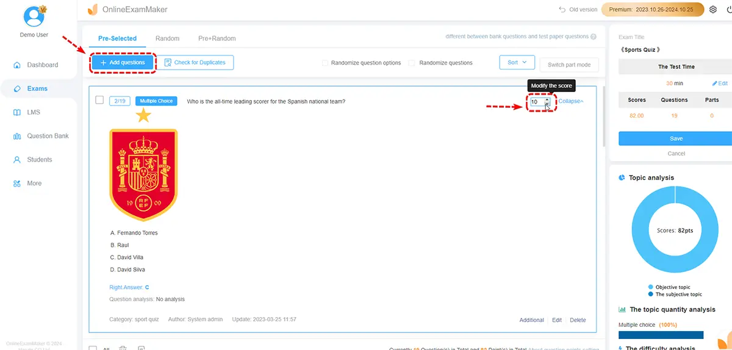Image resolution: width=732 pixels, height=350 pixels.
Task: Click the power logout icon
Action: [x=728, y=10]
